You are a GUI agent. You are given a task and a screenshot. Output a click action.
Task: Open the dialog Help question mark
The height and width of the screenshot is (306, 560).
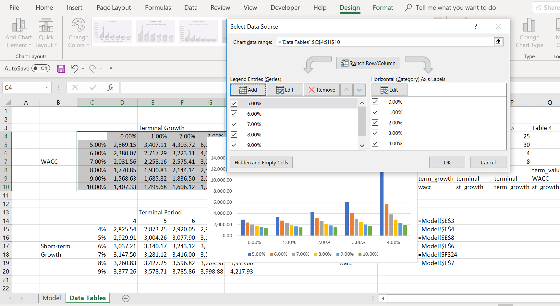476,26
